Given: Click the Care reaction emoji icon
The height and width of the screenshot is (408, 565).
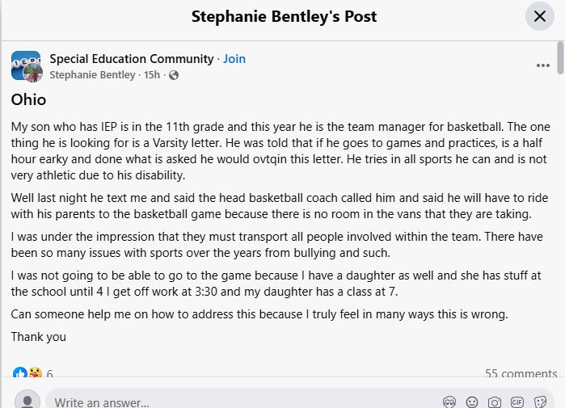Looking at the screenshot, I should click(35, 373).
